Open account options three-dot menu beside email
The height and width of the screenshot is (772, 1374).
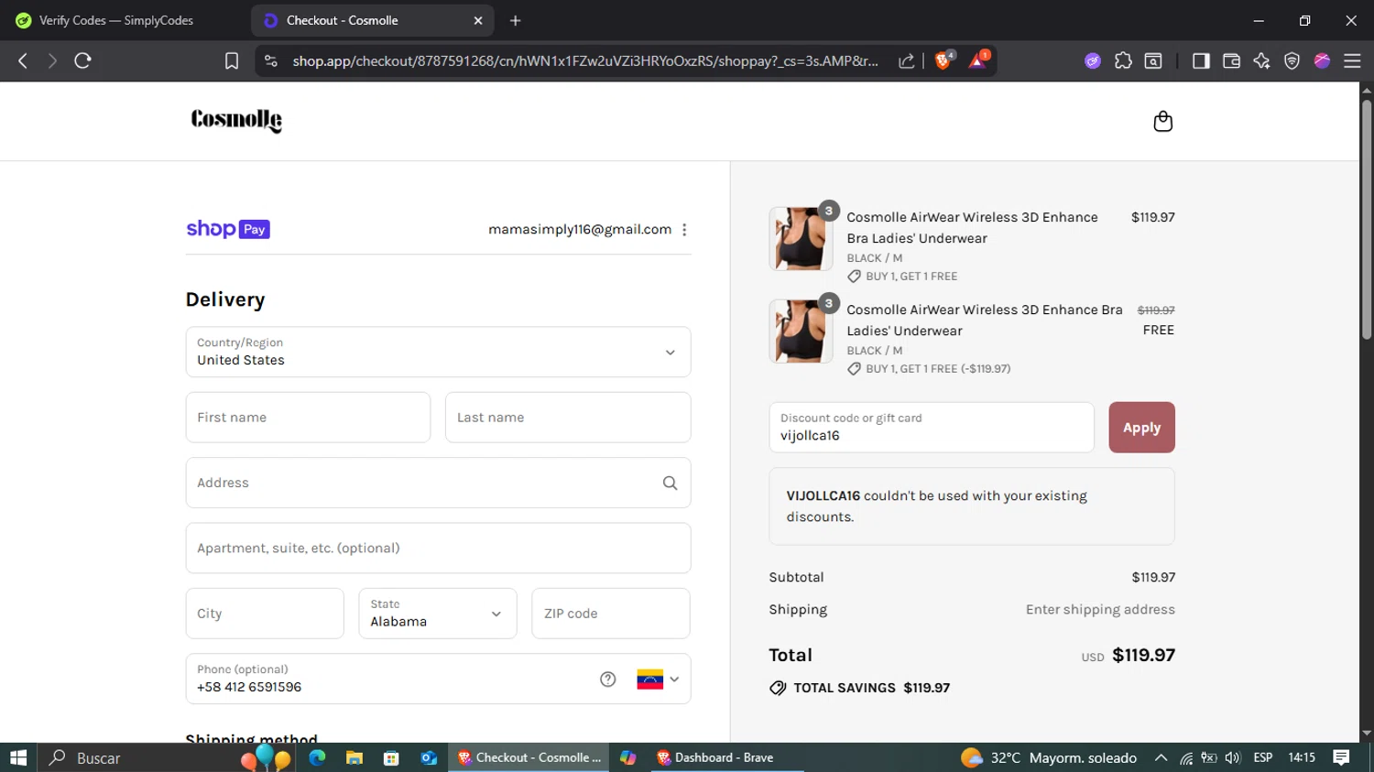click(x=684, y=230)
